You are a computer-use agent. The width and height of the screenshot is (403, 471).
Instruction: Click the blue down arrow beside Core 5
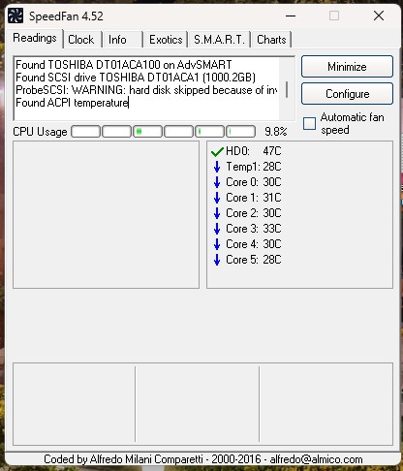(217, 260)
